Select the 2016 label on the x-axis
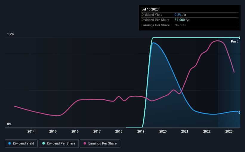 coord(75,131)
